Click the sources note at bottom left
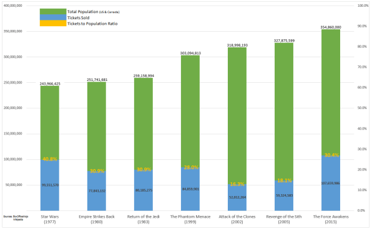This screenshot has height=229, width=372. pos(16,218)
